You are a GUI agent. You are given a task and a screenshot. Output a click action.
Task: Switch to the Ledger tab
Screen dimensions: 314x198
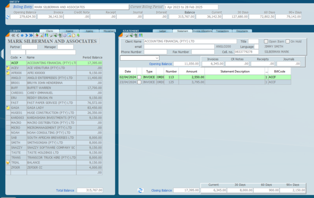pos(162,31)
